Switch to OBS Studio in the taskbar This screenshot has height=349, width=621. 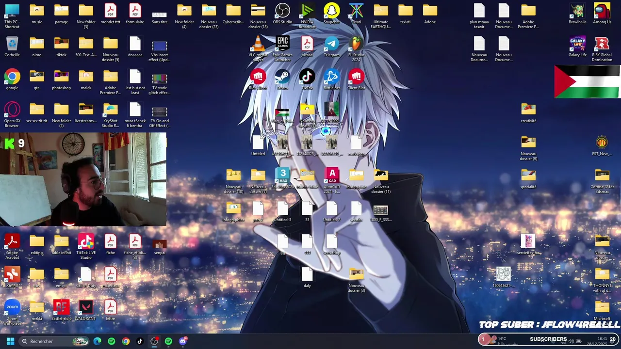click(154, 341)
